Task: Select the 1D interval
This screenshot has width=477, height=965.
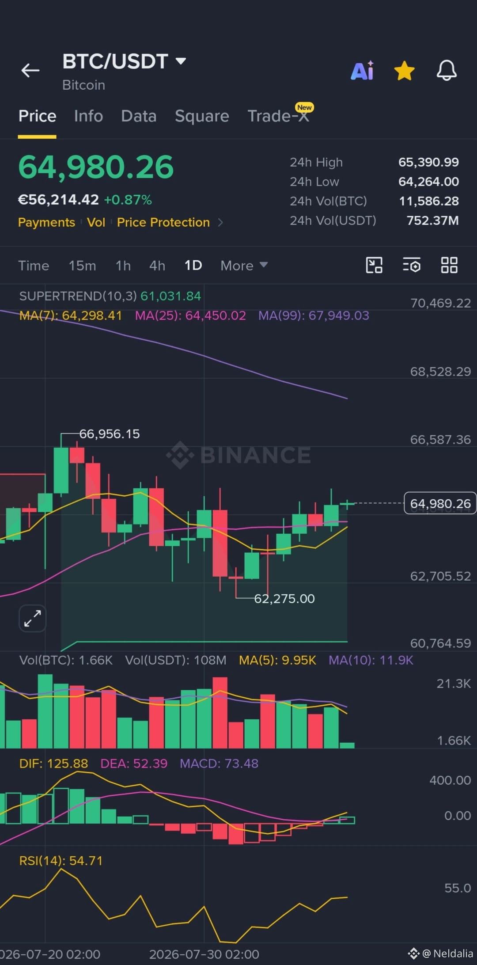Action: tap(193, 266)
